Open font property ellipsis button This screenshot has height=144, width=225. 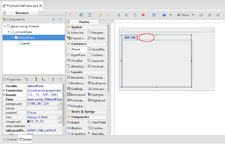click(60, 117)
